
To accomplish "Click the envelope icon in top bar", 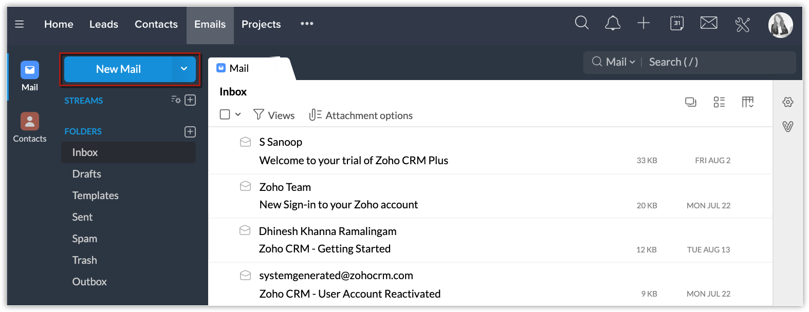I will pos(709,23).
